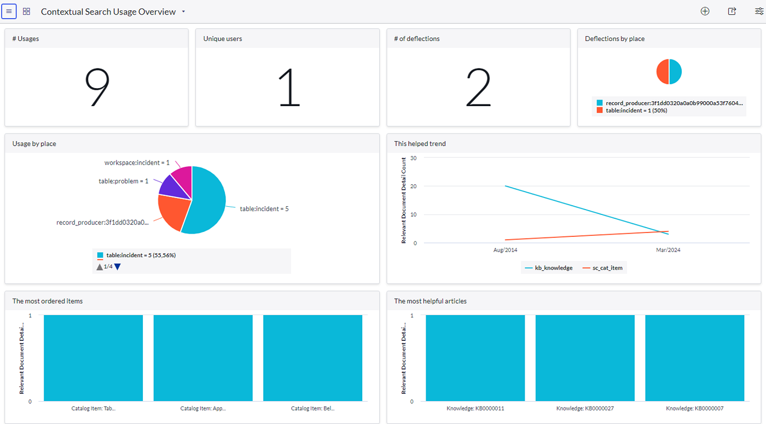
Task: Click the Usage by place widget title
Action: point(34,144)
